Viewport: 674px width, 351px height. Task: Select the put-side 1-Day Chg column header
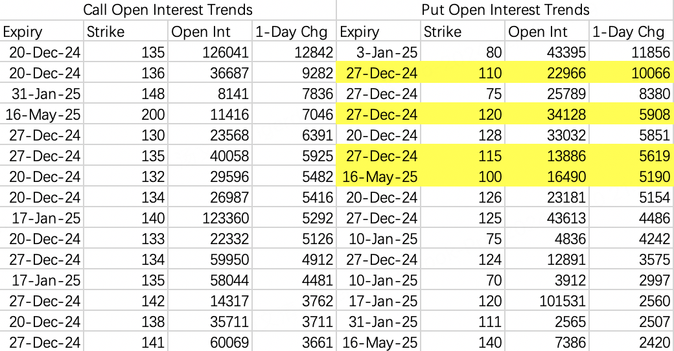coord(631,31)
